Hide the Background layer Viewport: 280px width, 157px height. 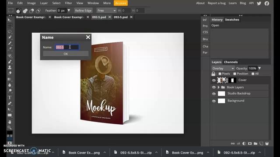(x=214, y=101)
